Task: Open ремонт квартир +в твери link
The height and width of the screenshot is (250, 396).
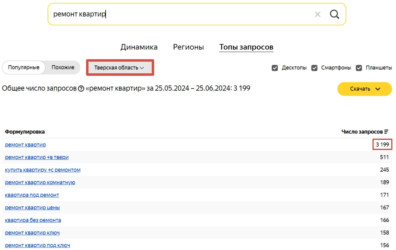Action: click(37, 157)
